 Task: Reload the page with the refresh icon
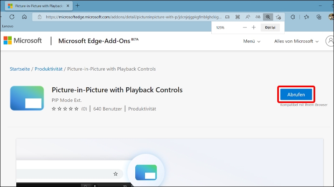(x=12, y=17)
